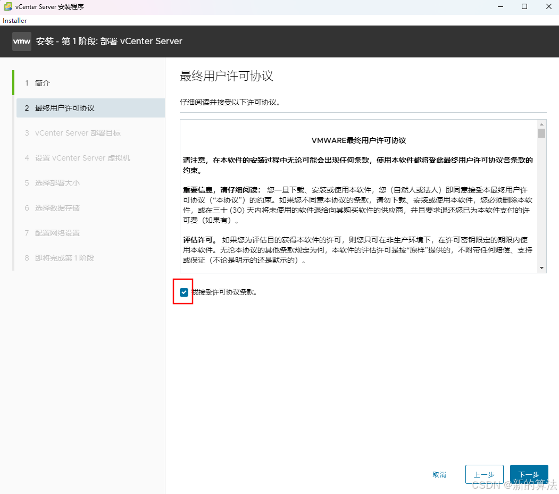Click the 重要信息，请仔细阅读 bold text
This screenshot has width=559, height=494.
coord(222,190)
